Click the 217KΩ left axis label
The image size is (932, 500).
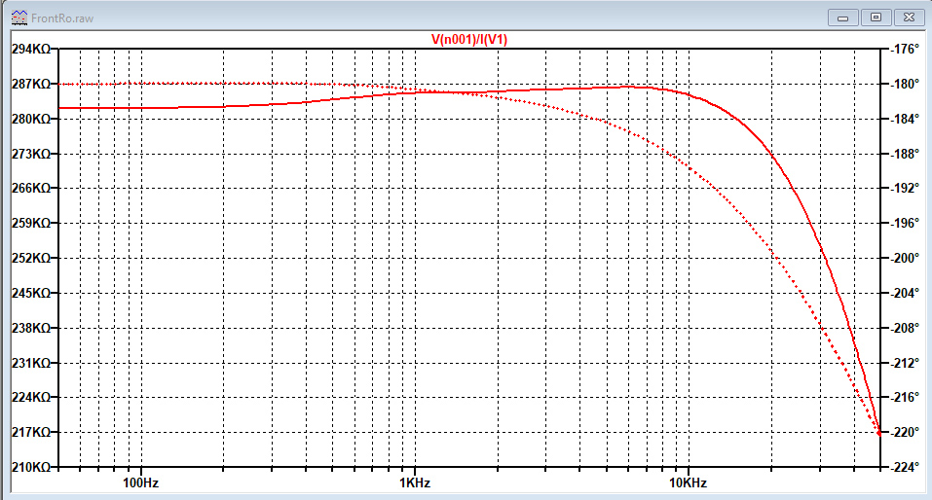coord(31,432)
